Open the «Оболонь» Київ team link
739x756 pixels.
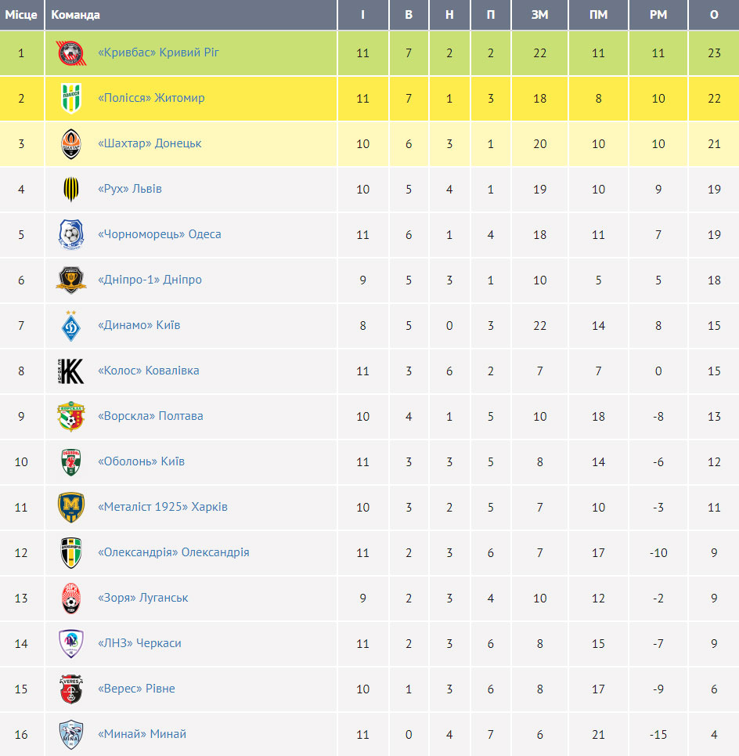coord(141,461)
